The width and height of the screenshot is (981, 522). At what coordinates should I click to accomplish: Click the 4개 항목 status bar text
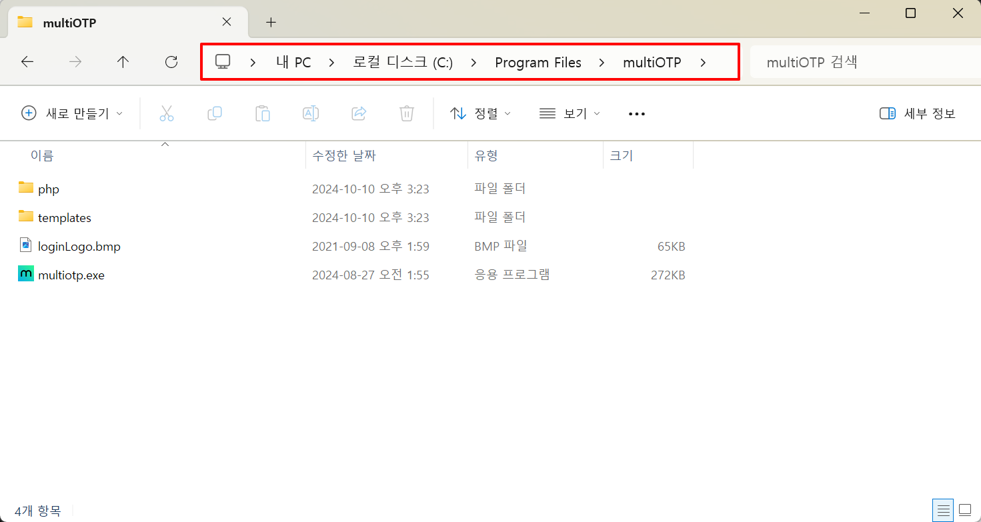coord(38,511)
